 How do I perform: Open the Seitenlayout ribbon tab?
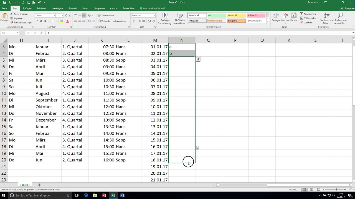(x=57, y=9)
